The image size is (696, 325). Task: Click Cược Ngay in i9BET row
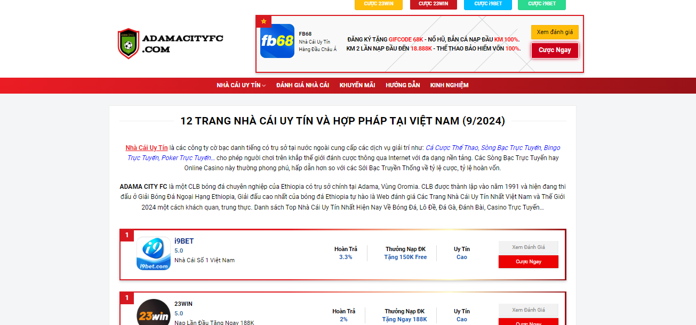529,262
